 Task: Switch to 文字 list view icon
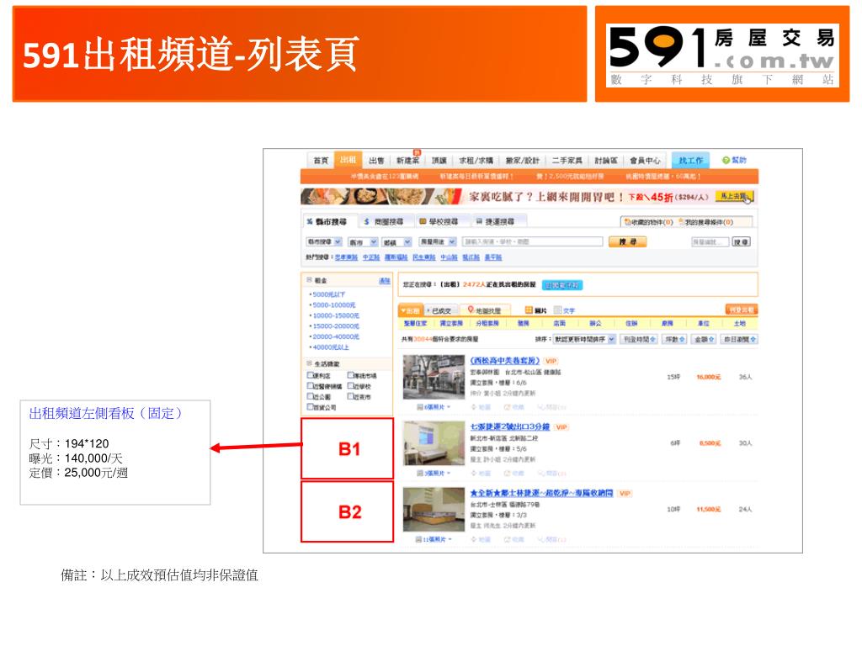[557, 310]
